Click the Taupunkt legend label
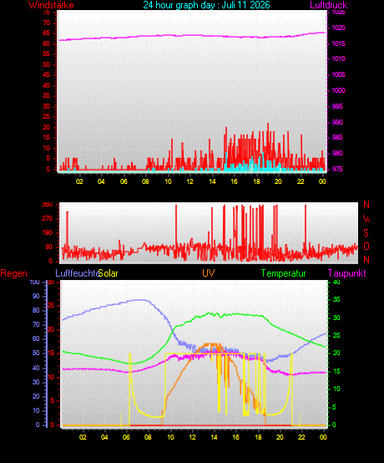 (x=346, y=273)
